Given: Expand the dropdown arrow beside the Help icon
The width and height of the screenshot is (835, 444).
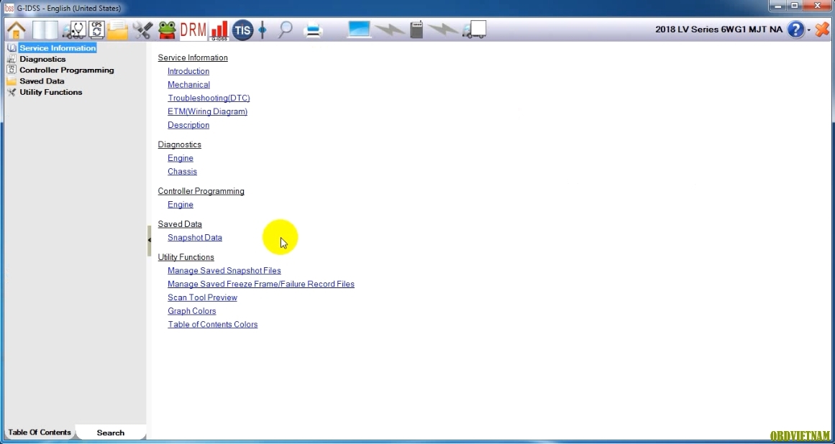Looking at the screenshot, I should point(808,29).
